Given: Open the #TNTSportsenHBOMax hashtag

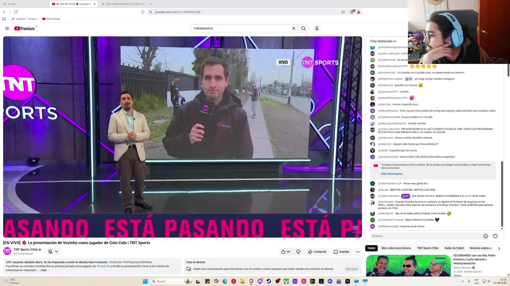Looking at the screenshot, I should pyautogui.click(x=137, y=262).
